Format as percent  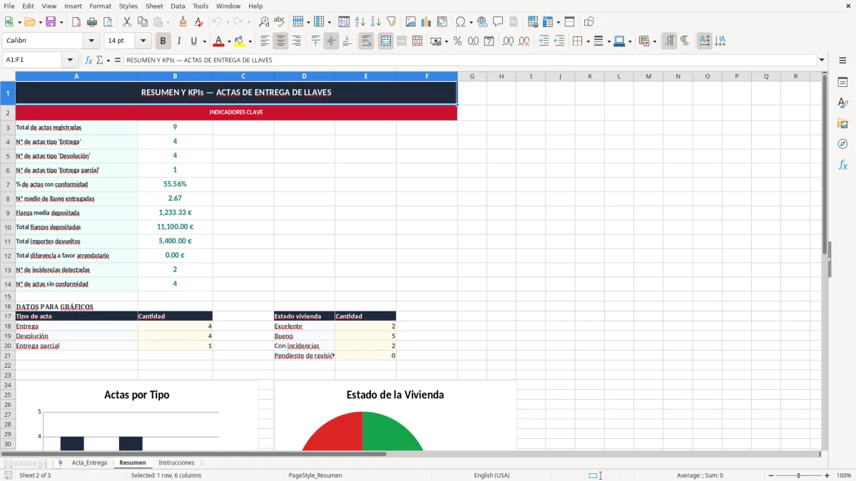(x=457, y=41)
